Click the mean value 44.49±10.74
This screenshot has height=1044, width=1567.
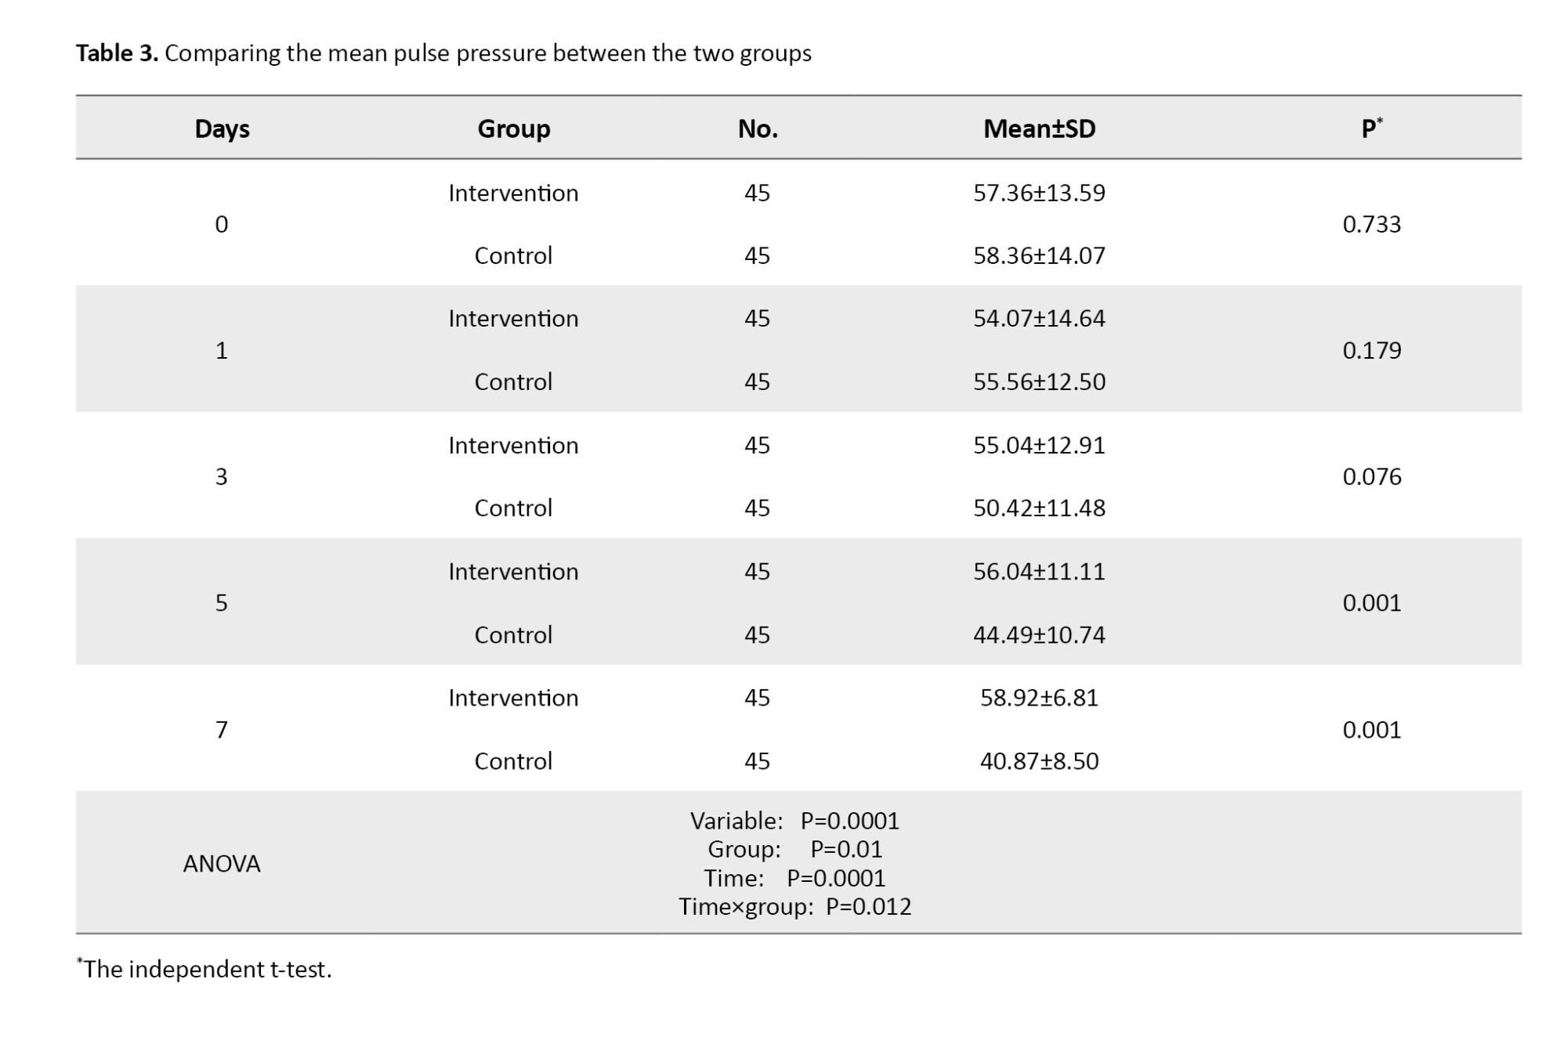1039,634
